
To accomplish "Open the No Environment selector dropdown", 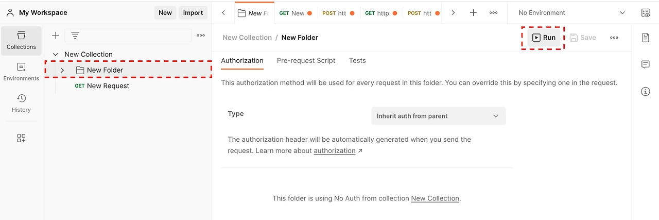I will tap(571, 13).
